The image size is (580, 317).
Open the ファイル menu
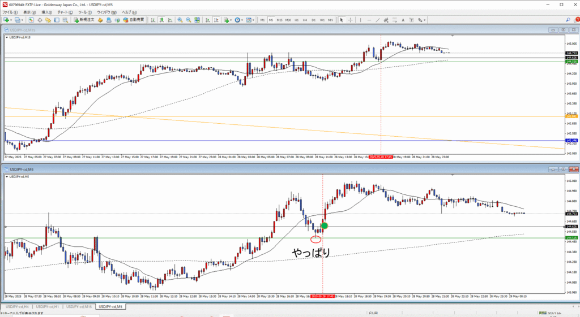(10, 12)
